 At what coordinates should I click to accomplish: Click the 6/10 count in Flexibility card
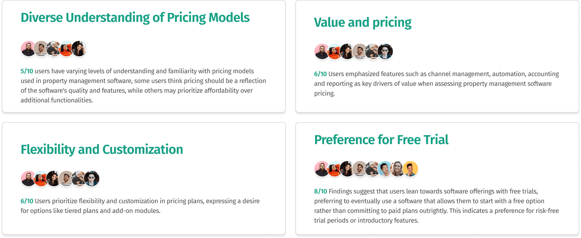[x=27, y=201]
